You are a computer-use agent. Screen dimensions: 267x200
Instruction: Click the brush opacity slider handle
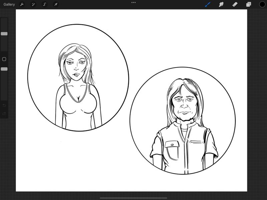click(4, 69)
